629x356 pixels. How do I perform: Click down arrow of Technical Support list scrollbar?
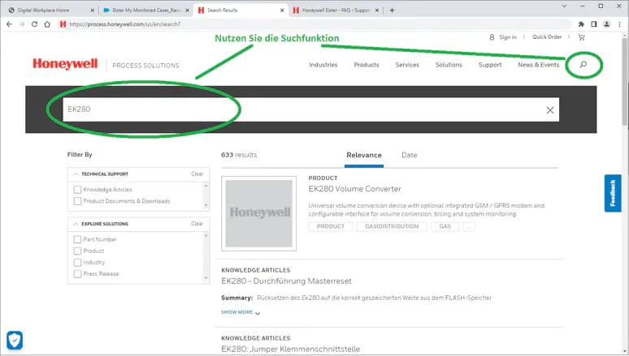(x=206, y=205)
